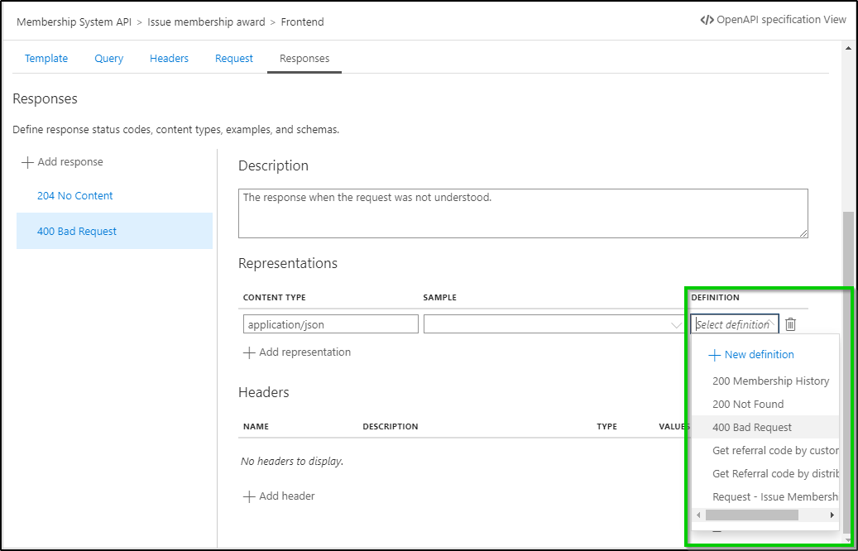This screenshot has height=551, width=858.
Task: Open the Select definition combo box
Action: pos(733,323)
